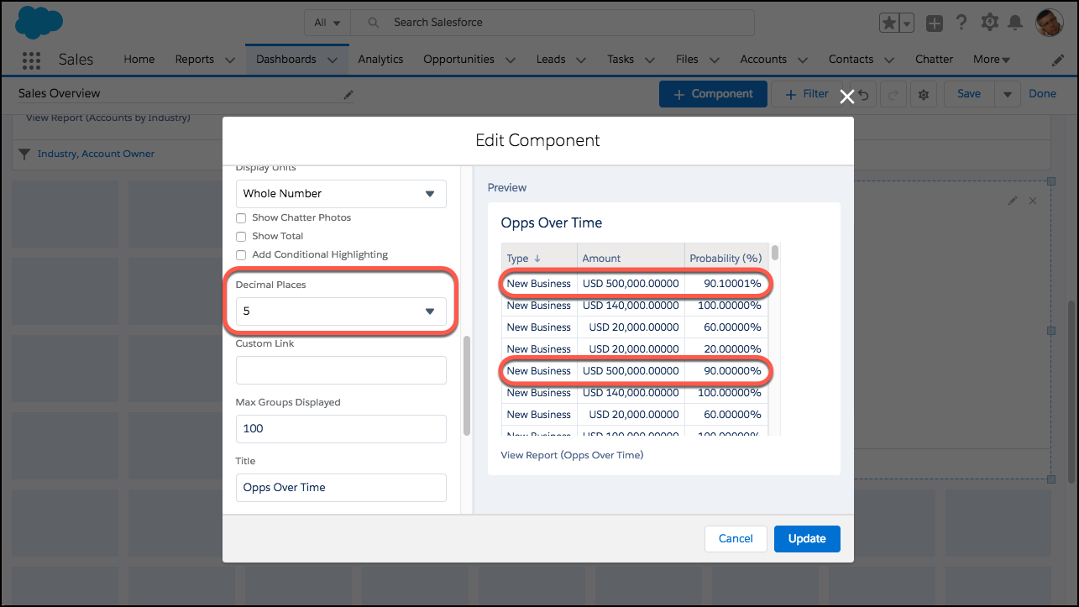
Task: Open the search scope All dropdown
Action: (x=327, y=23)
